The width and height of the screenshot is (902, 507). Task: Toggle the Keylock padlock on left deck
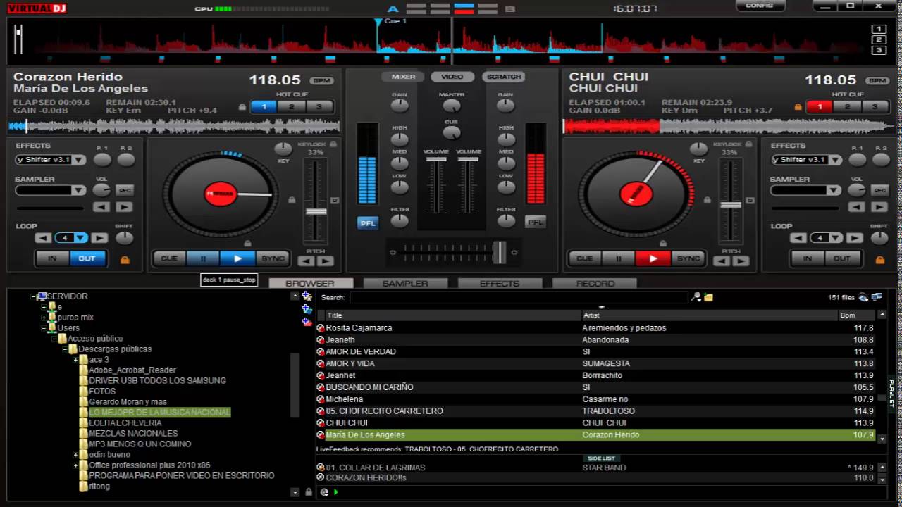click(x=333, y=144)
